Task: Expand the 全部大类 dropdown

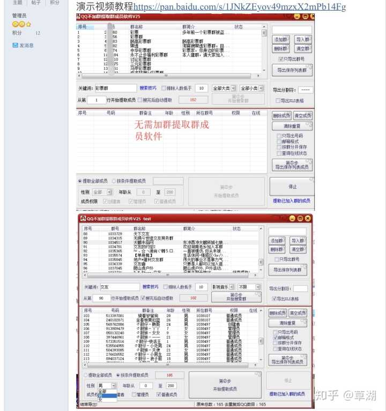Action: [233, 89]
